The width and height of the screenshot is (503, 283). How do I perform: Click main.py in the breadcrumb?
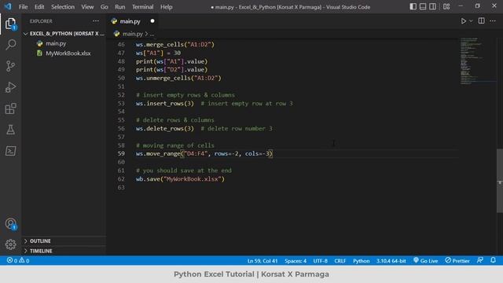(x=133, y=33)
